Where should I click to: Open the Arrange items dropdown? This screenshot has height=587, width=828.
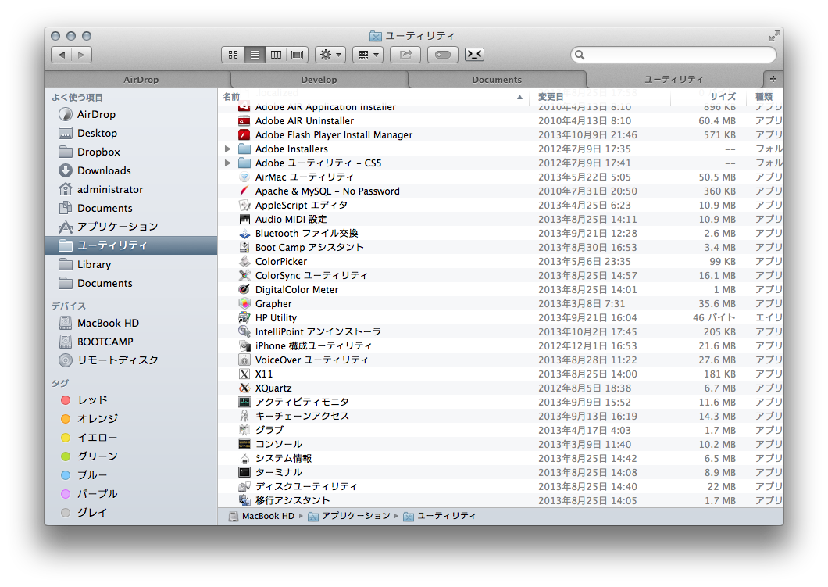pyautogui.click(x=367, y=55)
